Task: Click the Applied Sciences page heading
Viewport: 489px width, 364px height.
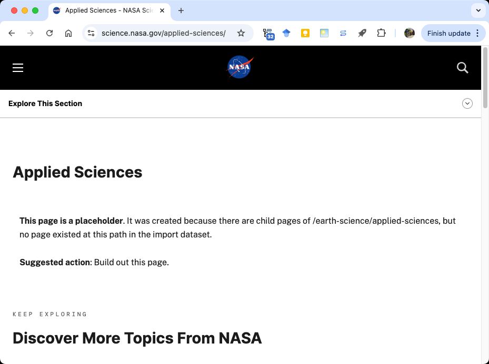Action: [77, 172]
